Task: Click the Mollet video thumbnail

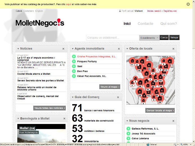Action: coord(41,133)
